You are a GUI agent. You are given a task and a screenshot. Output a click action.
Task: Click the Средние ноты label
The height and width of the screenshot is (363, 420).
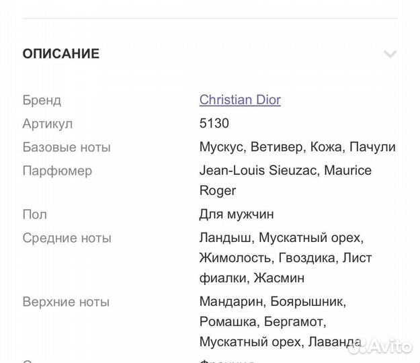click(67, 238)
